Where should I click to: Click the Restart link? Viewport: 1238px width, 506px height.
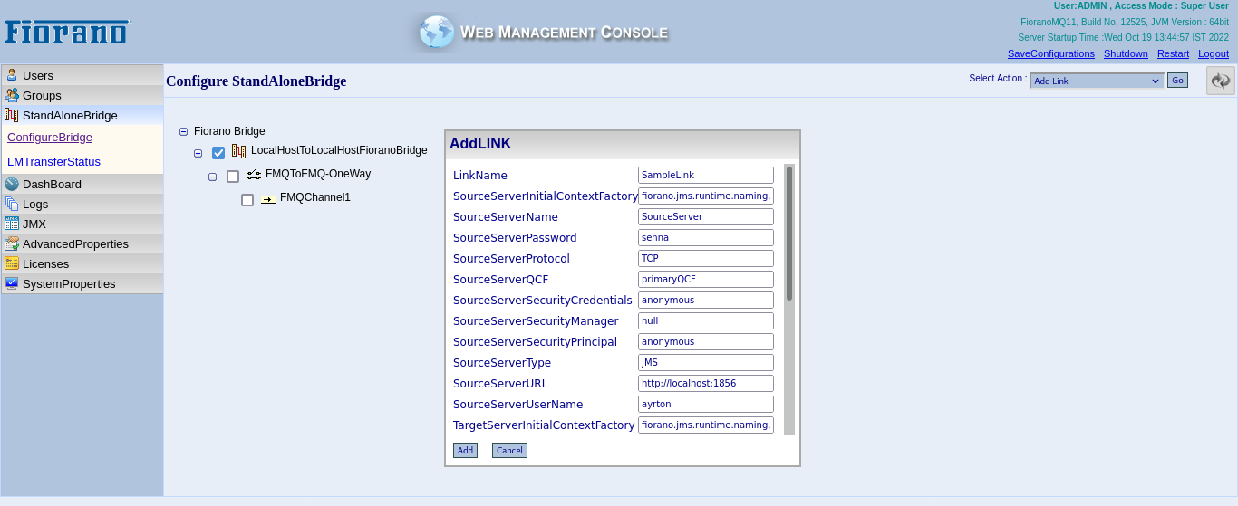click(x=1173, y=53)
